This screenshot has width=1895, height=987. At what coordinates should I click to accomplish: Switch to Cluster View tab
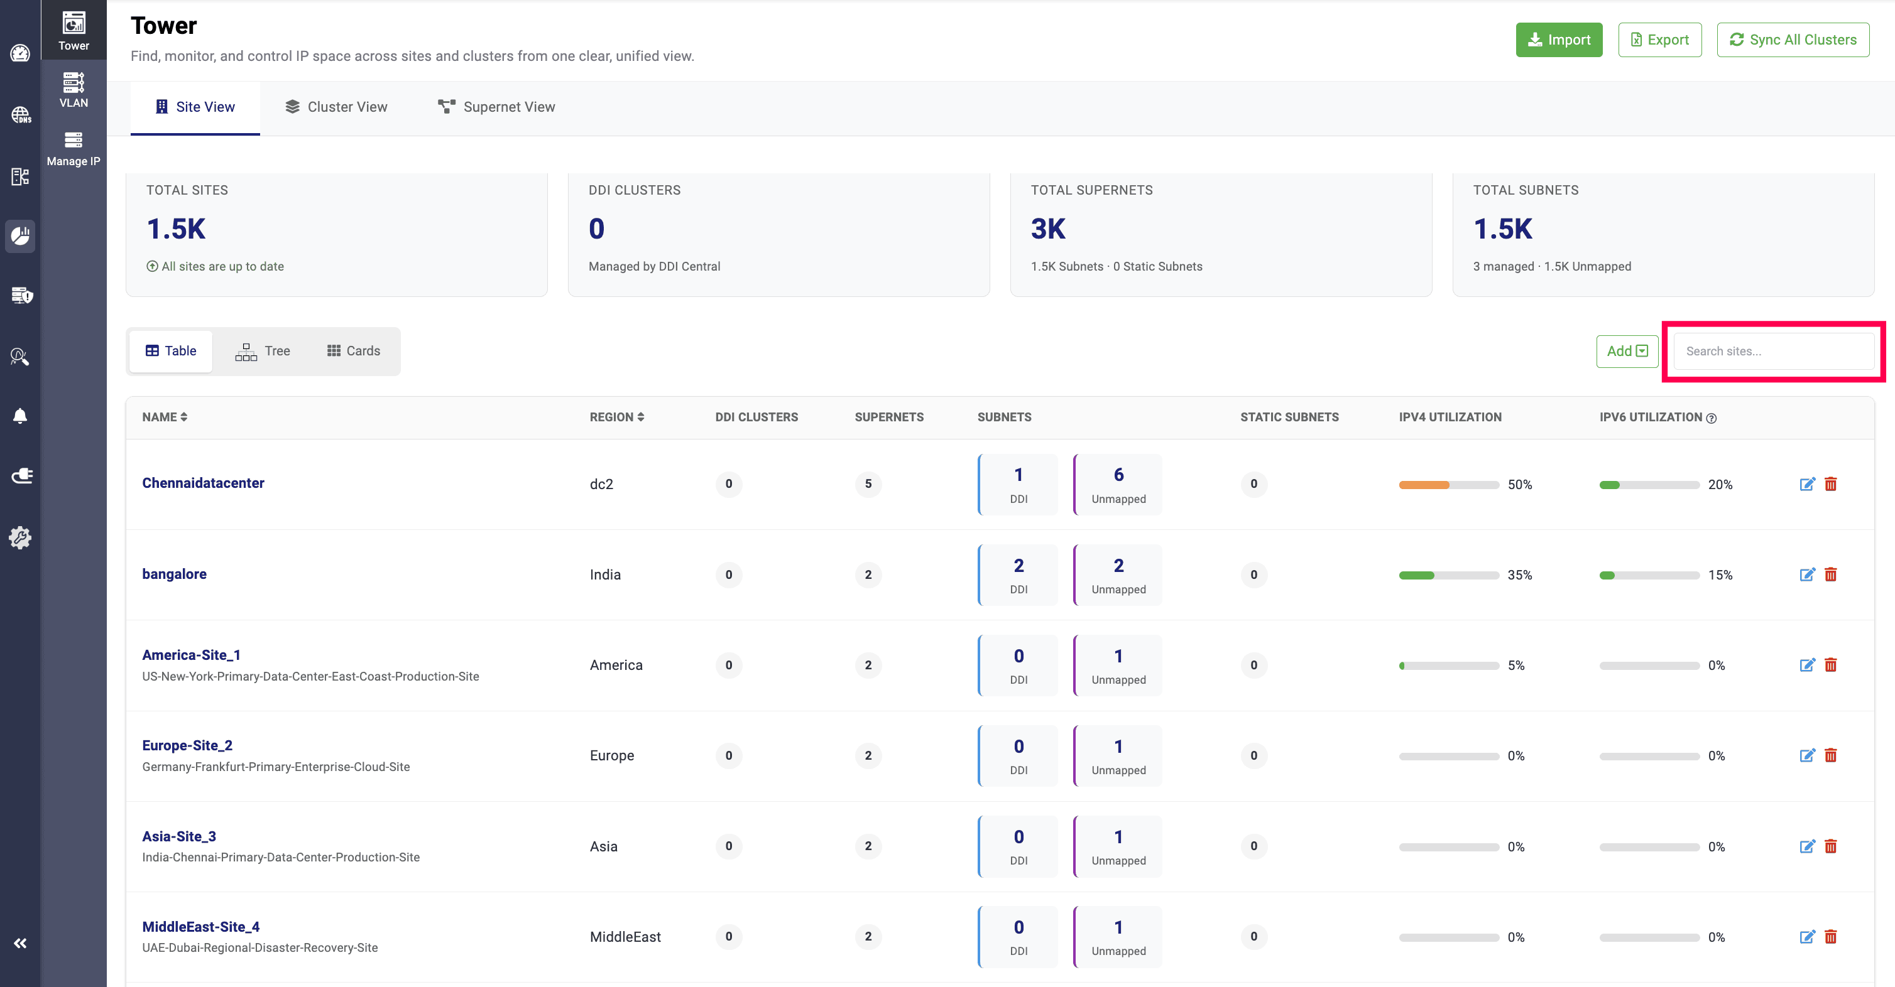pyautogui.click(x=336, y=107)
